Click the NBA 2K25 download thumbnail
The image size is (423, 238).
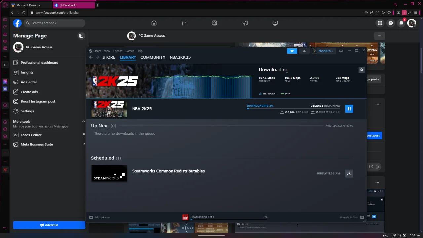[109, 109]
